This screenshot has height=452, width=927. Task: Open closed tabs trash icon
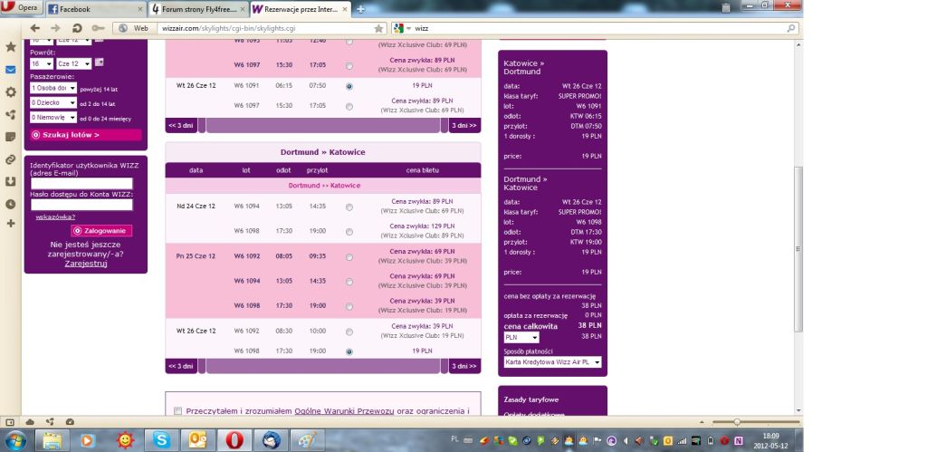[x=726, y=8]
